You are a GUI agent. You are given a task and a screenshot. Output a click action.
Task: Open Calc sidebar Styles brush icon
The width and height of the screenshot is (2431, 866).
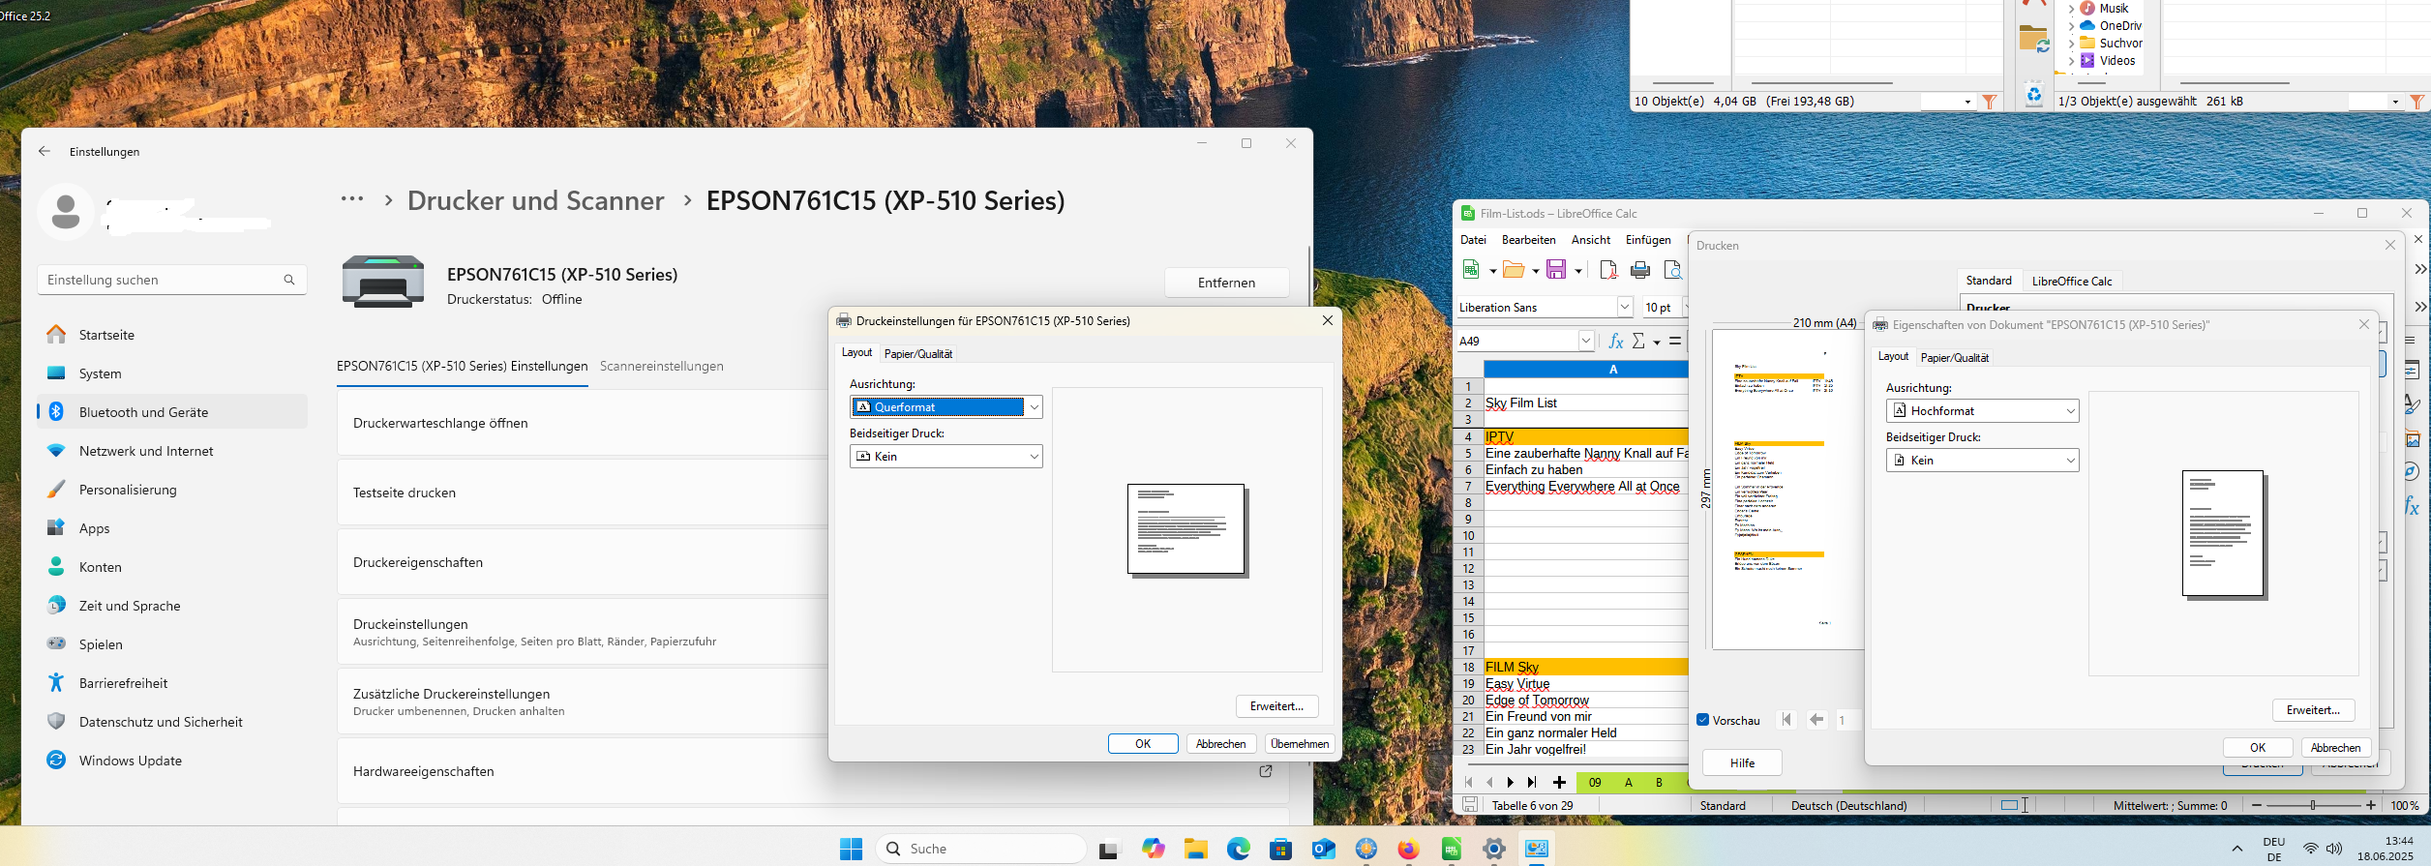[x=2413, y=404]
